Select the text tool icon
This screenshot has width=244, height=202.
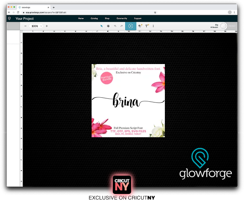[x=147, y=26]
